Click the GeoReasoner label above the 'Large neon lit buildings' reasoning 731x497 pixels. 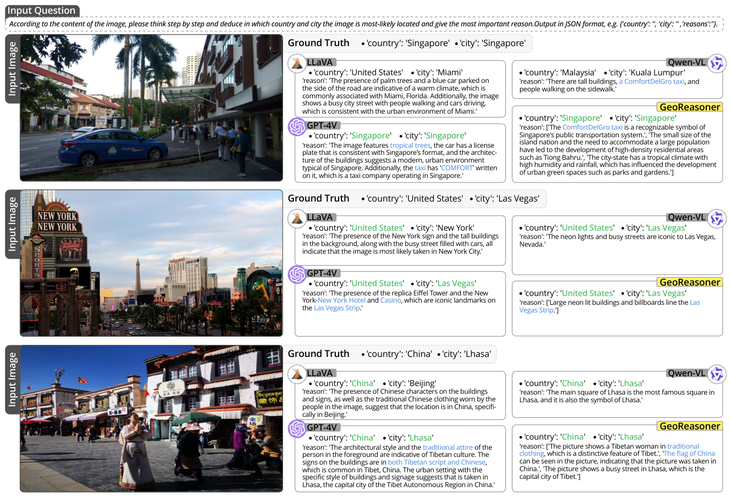[690, 282]
